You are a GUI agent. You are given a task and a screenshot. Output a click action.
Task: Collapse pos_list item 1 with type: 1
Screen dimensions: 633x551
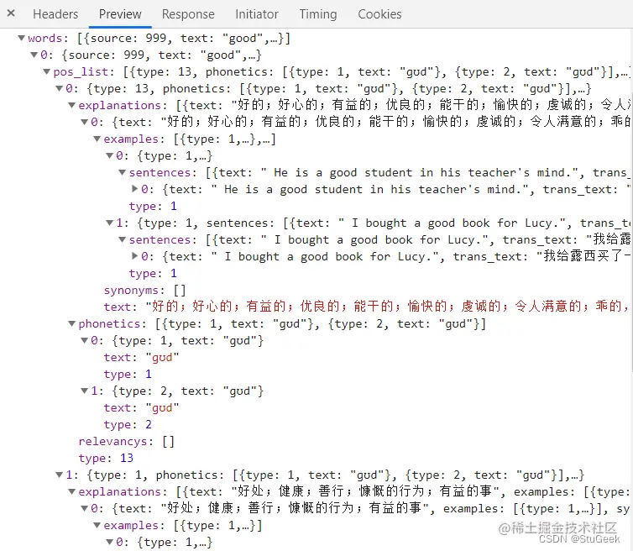pyautogui.click(x=60, y=475)
